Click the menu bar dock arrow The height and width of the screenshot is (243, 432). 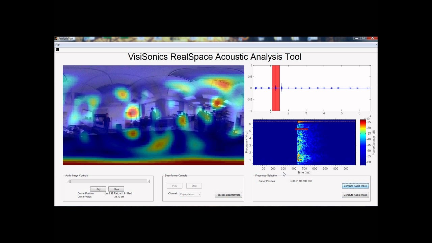(x=376, y=45)
